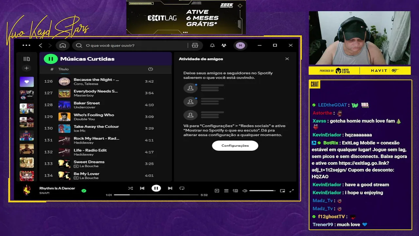Click the LEDtheGOAT username in chat

coord(333,105)
